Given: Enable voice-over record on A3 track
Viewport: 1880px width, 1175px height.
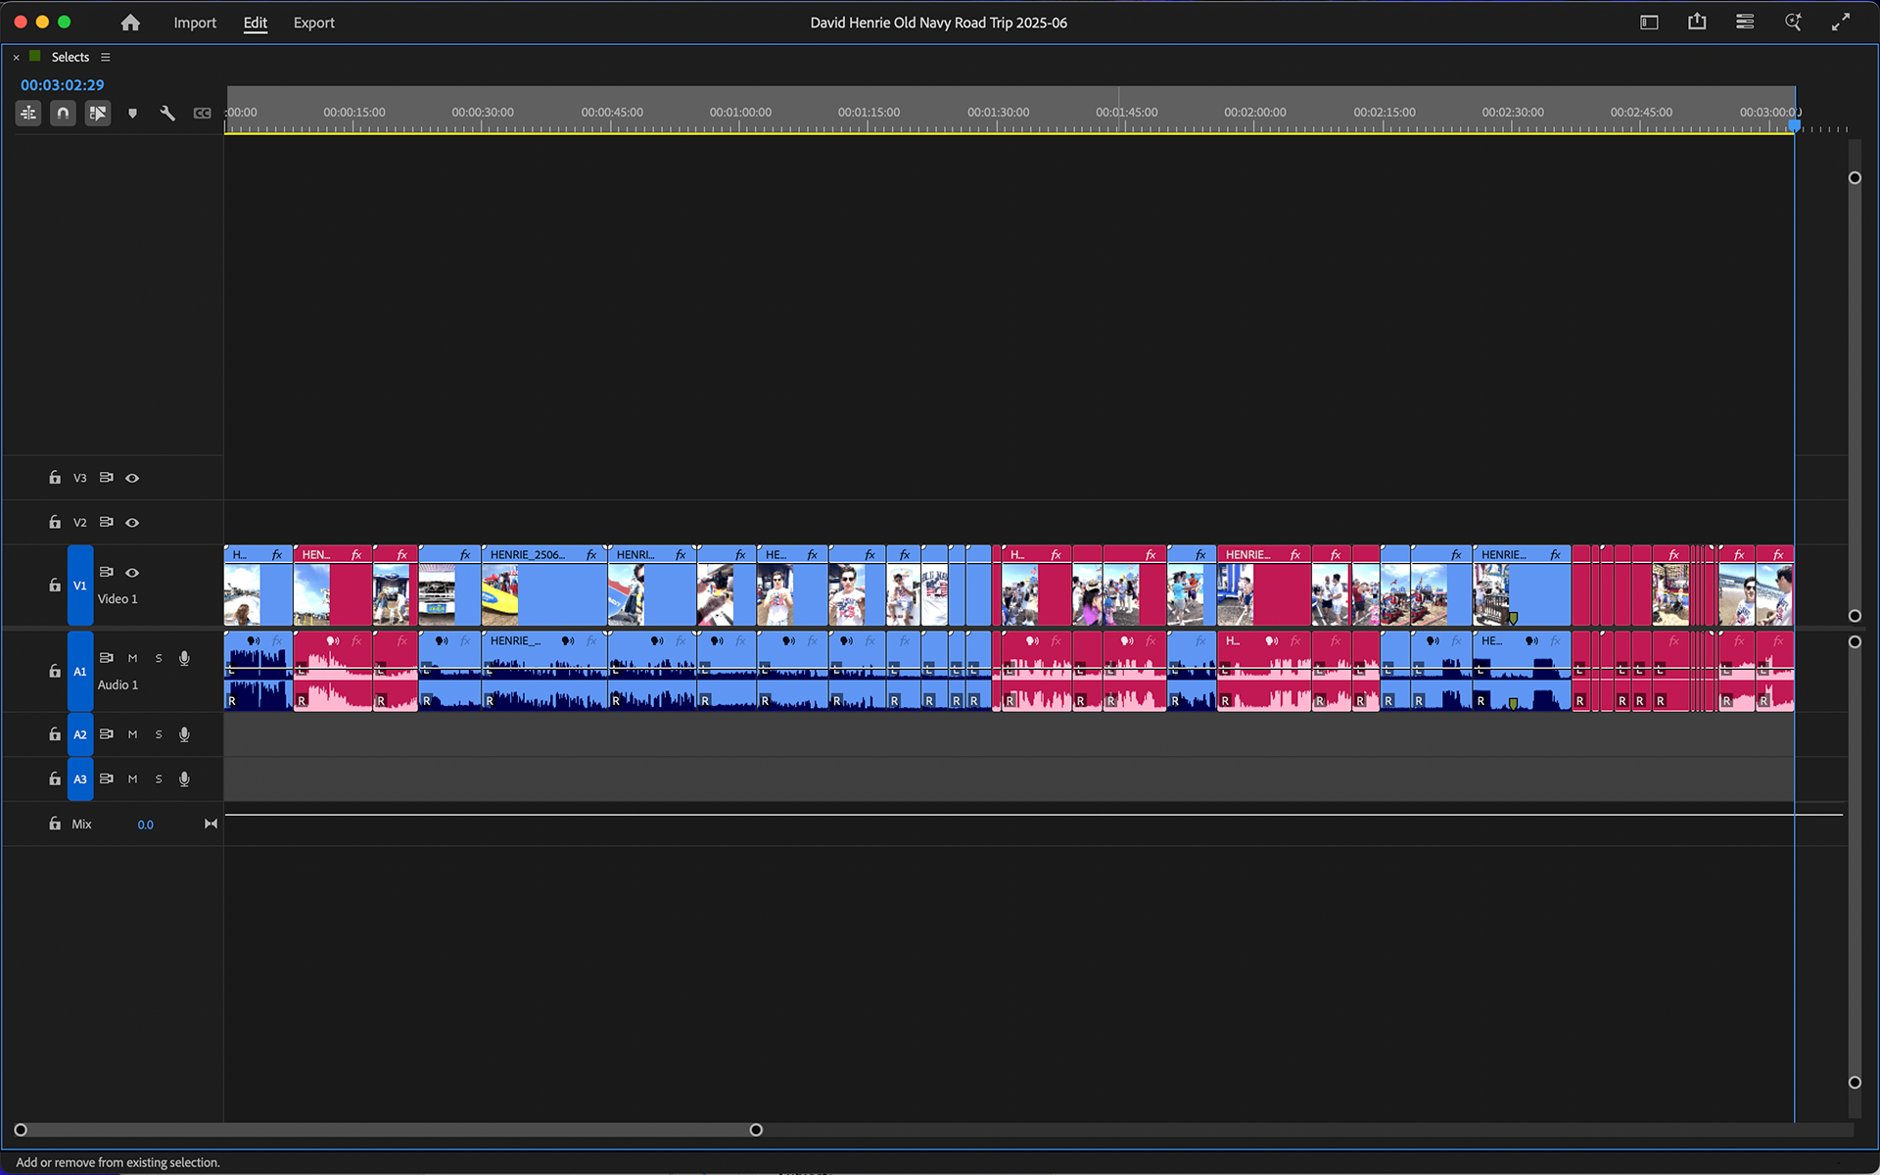Looking at the screenshot, I should 184,778.
